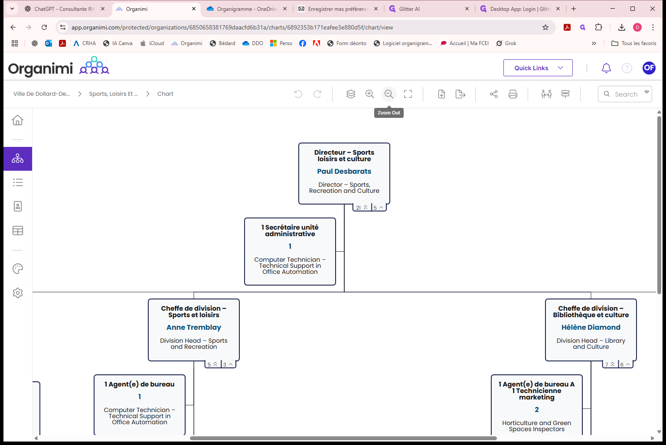
Task: Select the 1 Agent(e) de bureau card
Action: point(140,405)
